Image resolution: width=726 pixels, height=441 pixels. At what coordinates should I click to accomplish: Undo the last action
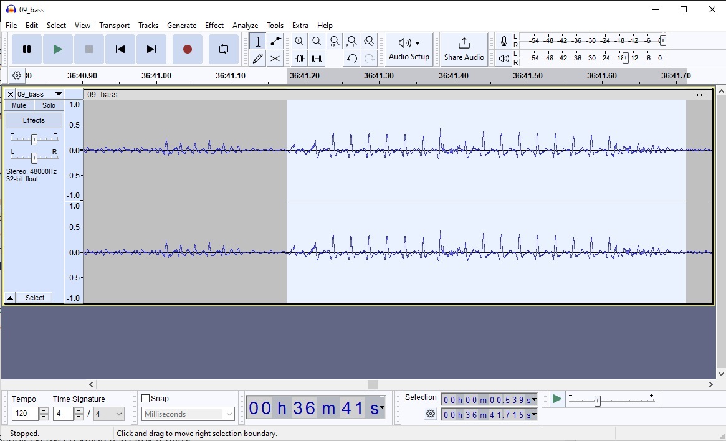click(x=352, y=59)
